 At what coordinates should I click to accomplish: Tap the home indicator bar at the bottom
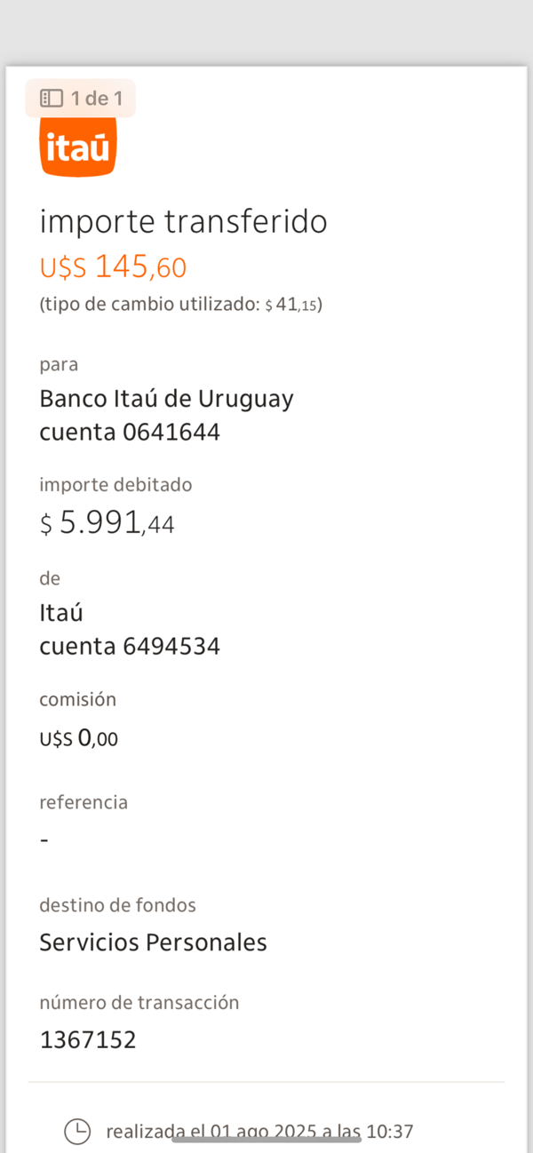point(266,1139)
